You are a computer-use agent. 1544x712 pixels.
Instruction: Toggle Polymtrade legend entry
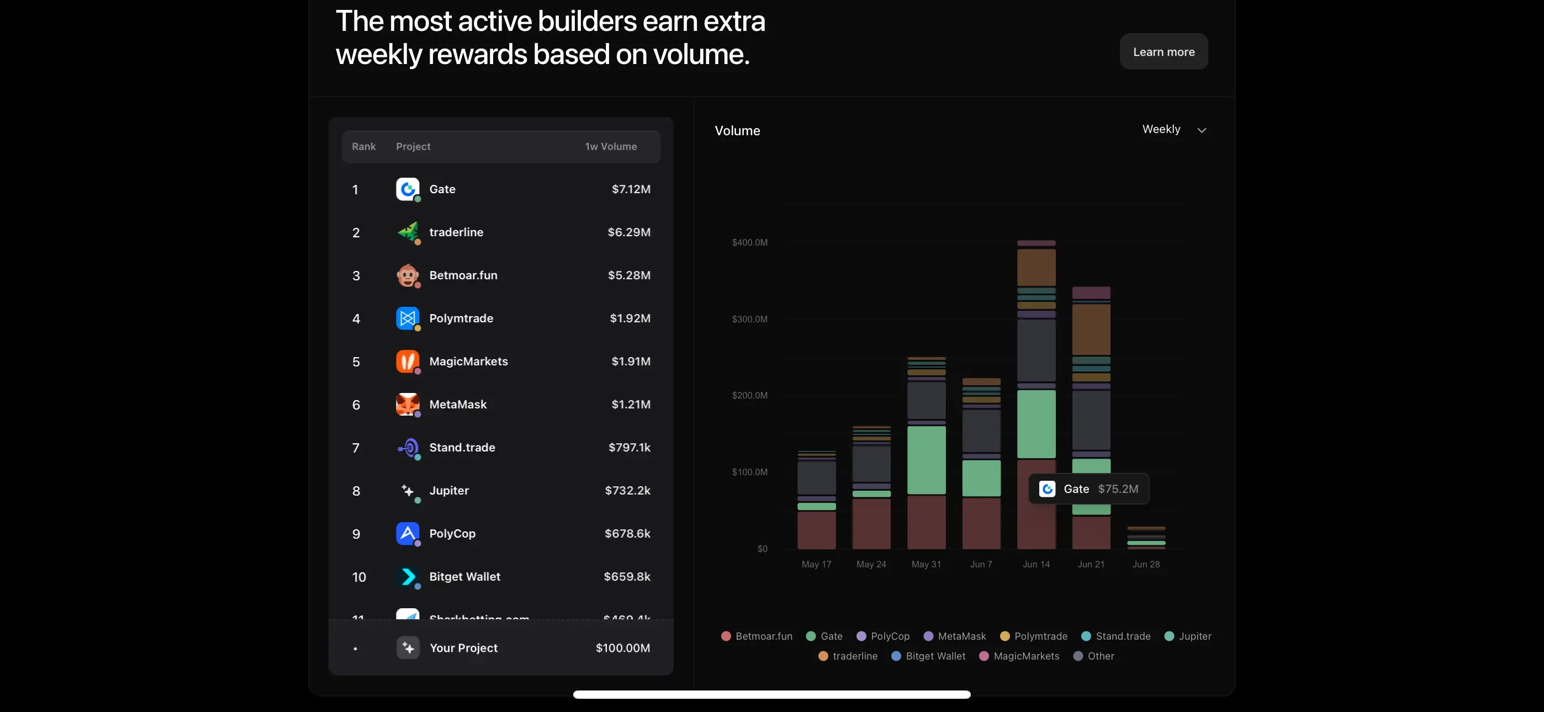(1033, 636)
